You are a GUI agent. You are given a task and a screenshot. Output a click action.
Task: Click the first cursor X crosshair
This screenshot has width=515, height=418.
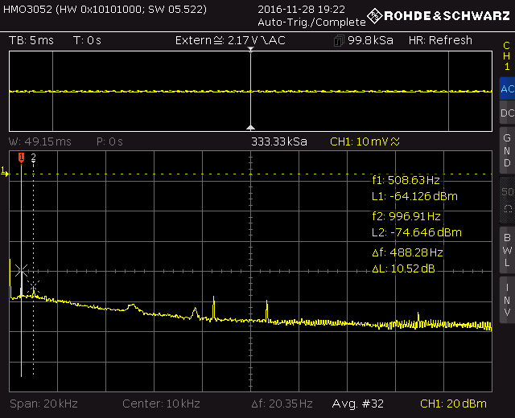coord(22,270)
